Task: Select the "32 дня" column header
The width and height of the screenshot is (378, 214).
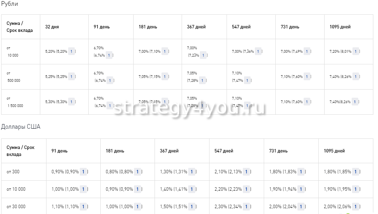Action: (52, 27)
